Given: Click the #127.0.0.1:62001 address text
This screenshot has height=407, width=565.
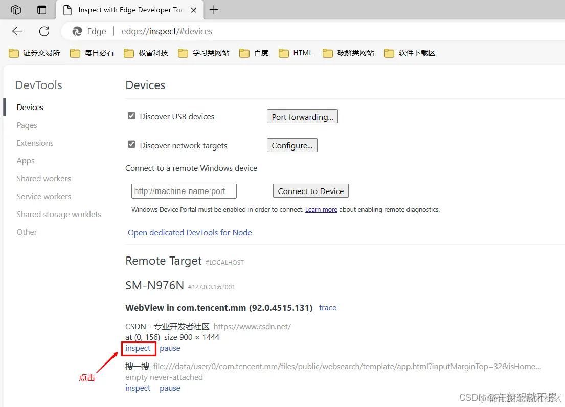Looking at the screenshot, I should click(212, 287).
